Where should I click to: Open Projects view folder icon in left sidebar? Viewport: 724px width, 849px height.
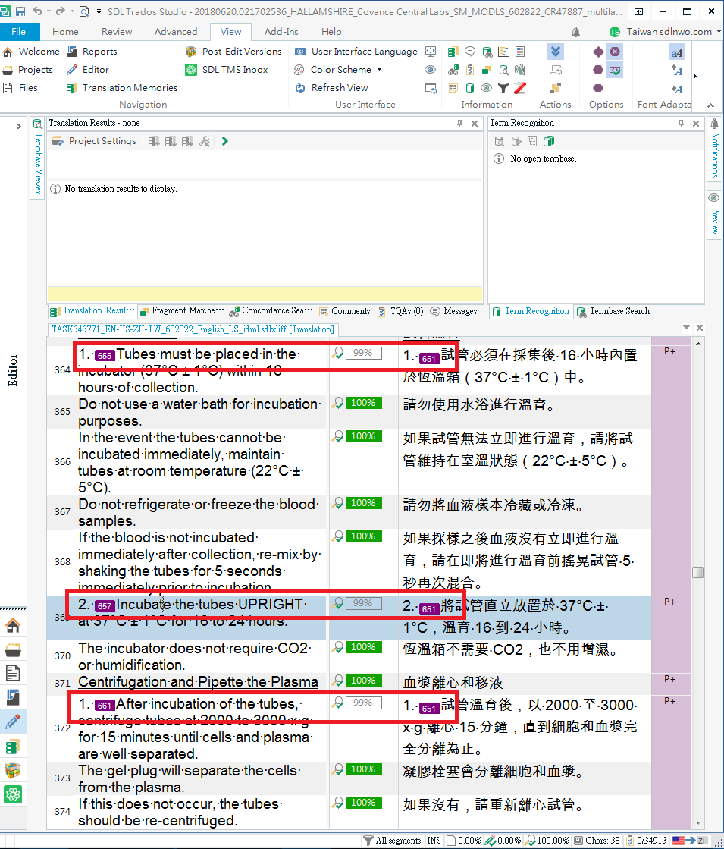point(13,649)
